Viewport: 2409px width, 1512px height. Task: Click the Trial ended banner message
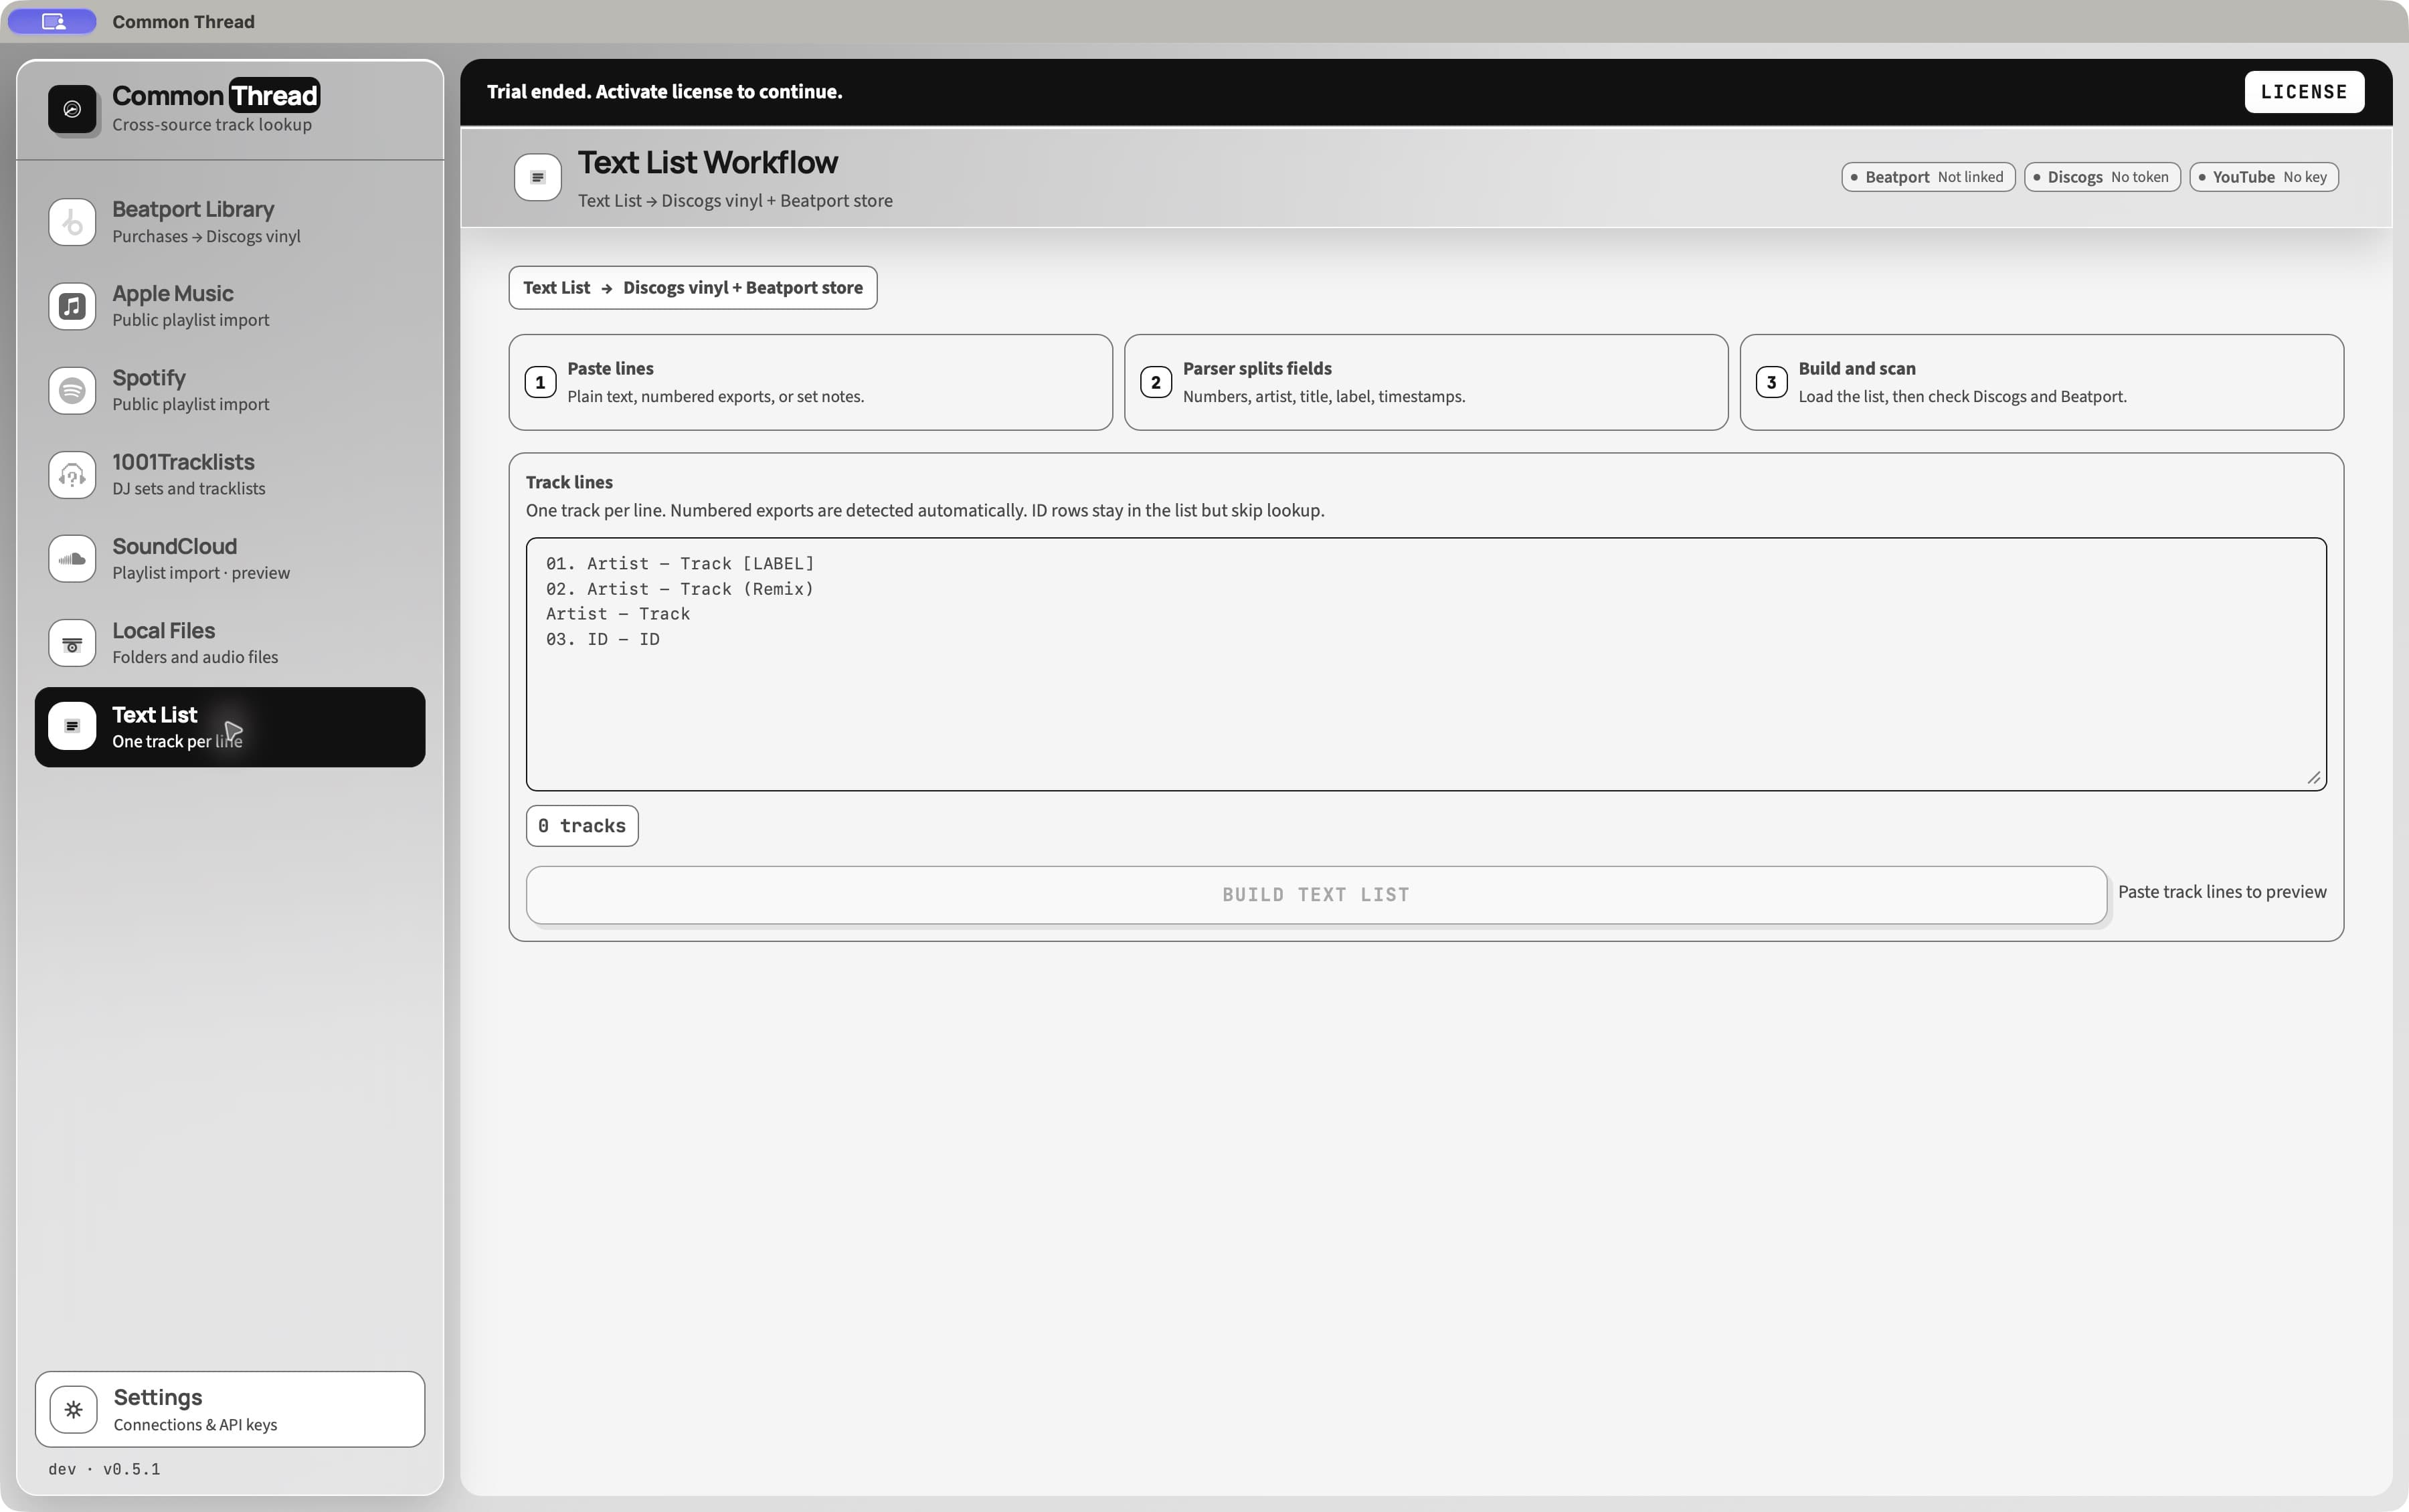pos(664,92)
